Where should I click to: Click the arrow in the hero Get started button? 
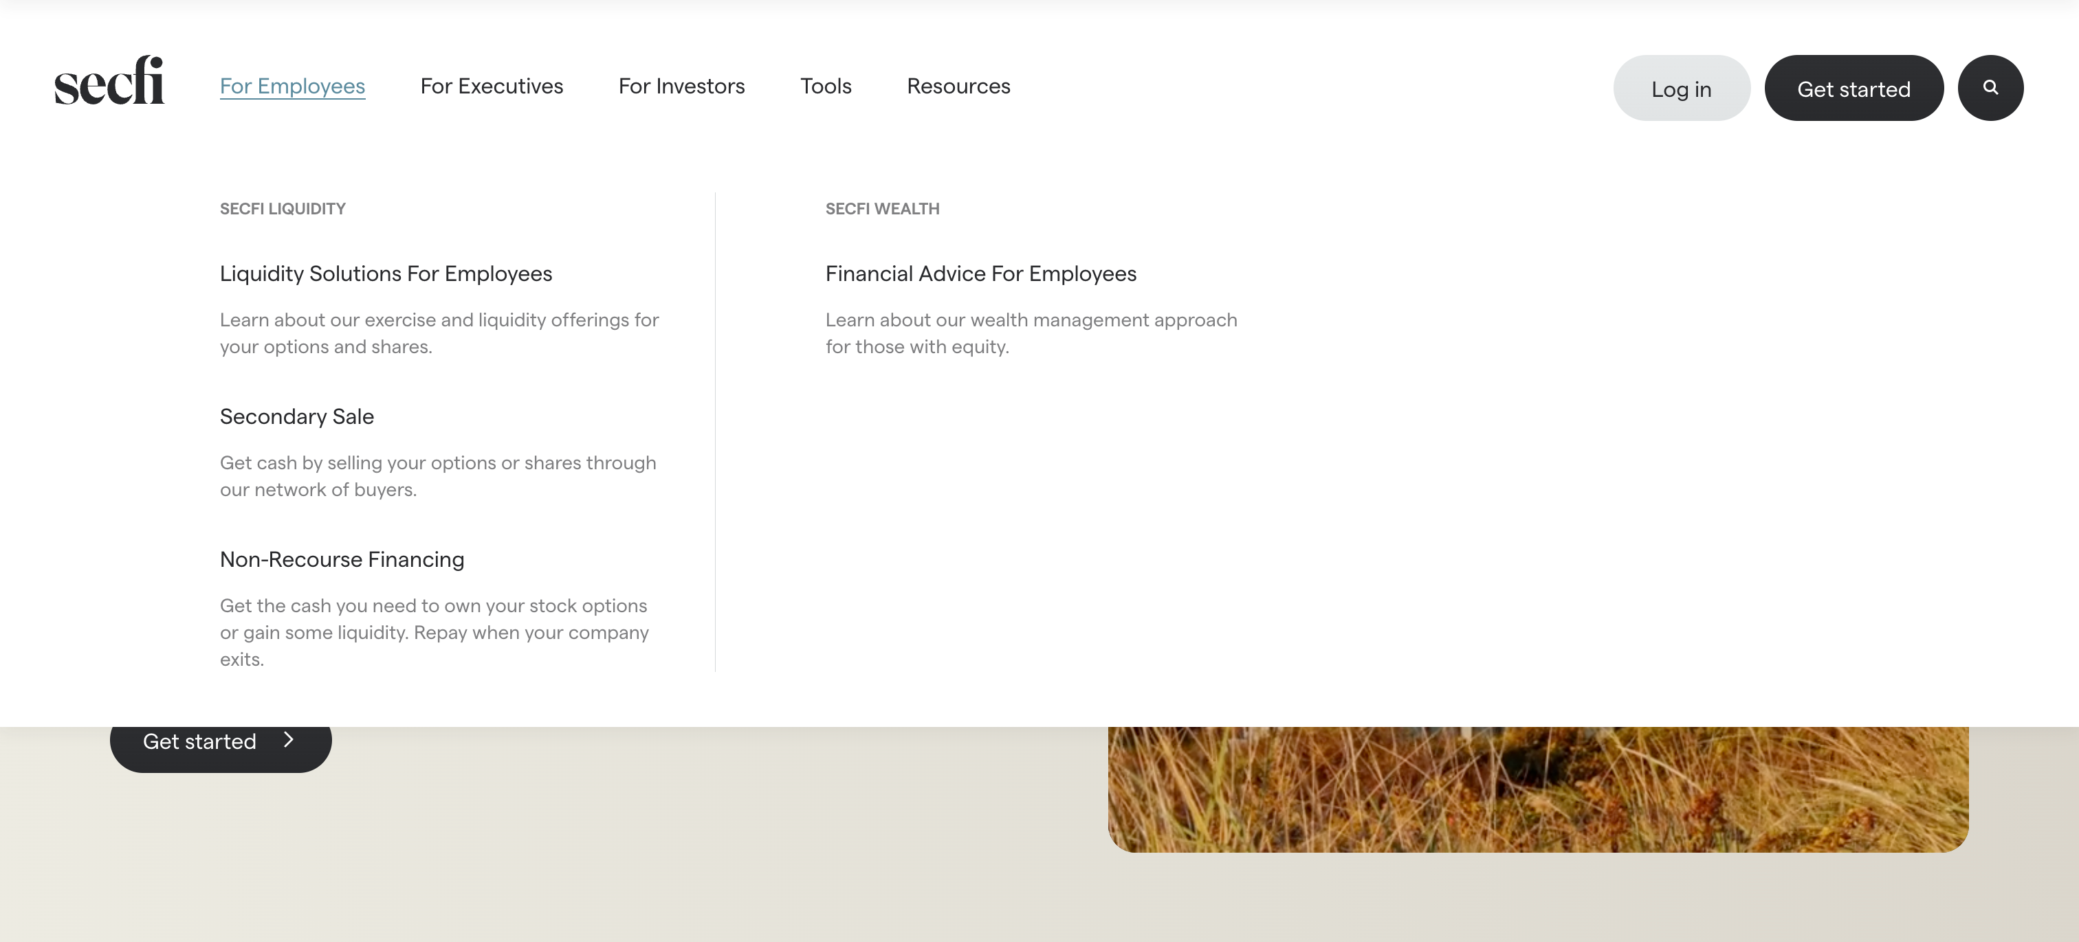288,739
